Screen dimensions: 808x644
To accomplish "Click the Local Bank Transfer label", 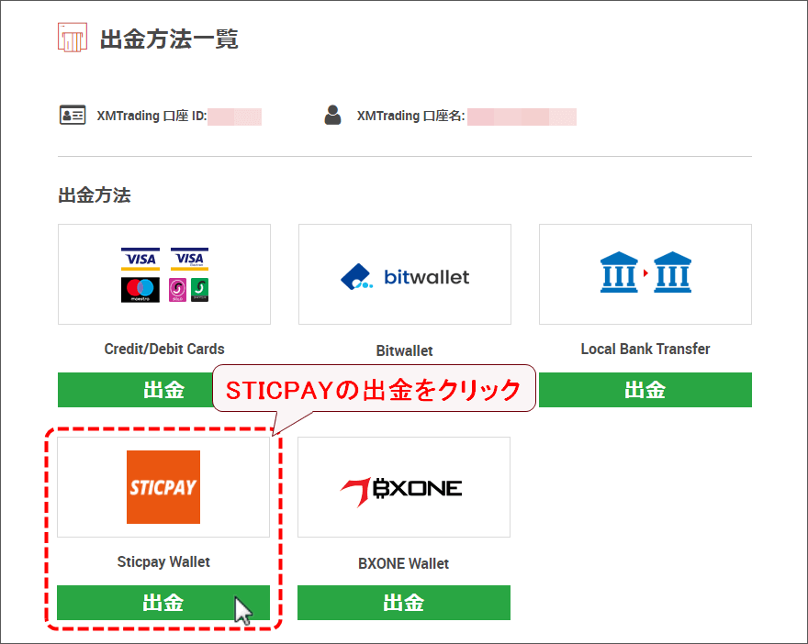I will pos(645,349).
